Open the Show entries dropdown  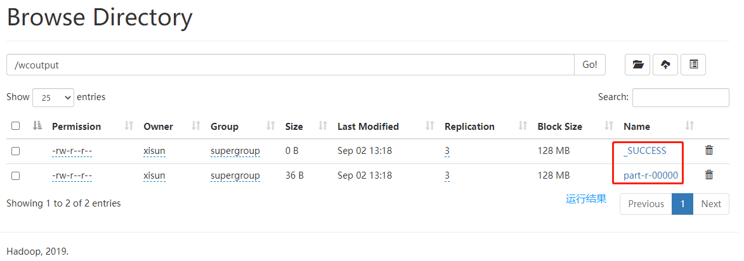point(53,98)
